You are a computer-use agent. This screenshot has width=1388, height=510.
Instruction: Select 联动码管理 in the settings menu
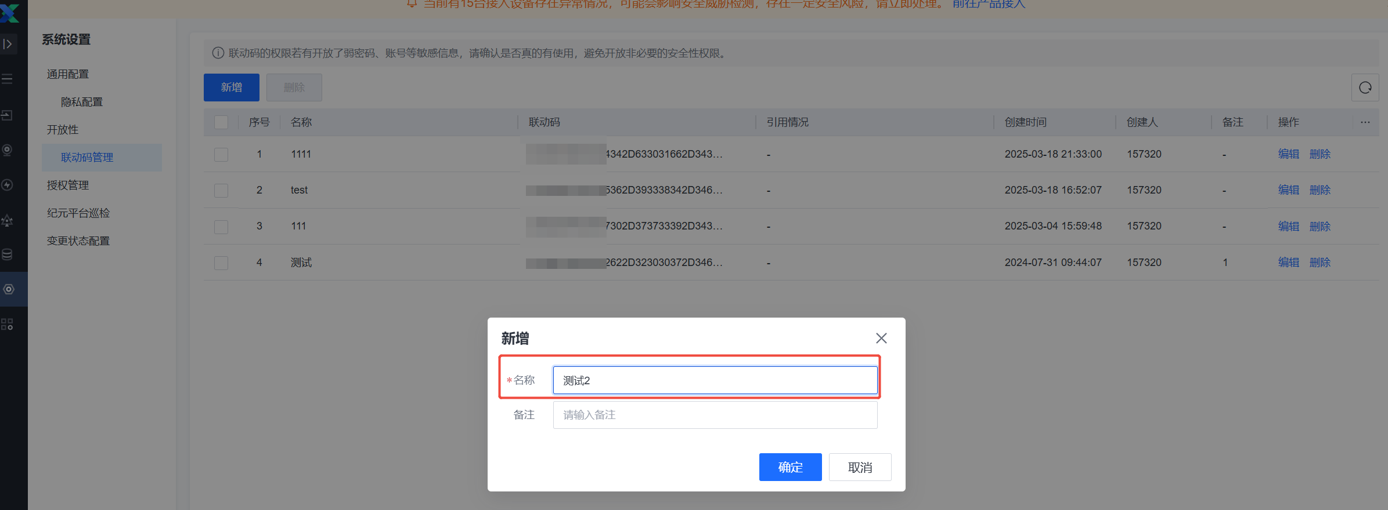pyautogui.click(x=102, y=158)
